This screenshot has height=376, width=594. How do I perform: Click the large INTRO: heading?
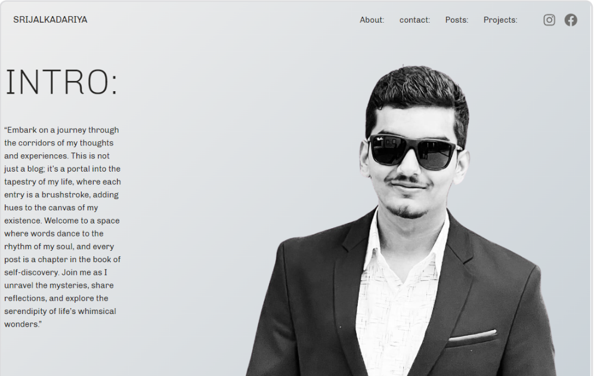click(61, 83)
